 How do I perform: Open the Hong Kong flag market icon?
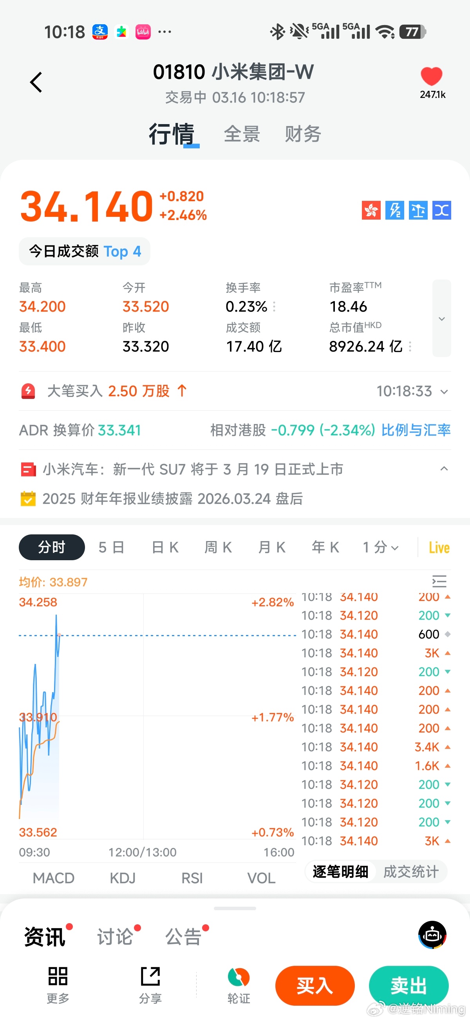pos(371,210)
